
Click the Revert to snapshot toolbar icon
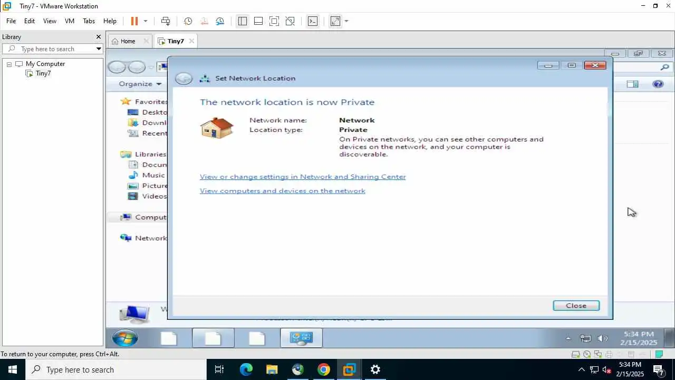click(x=204, y=21)
